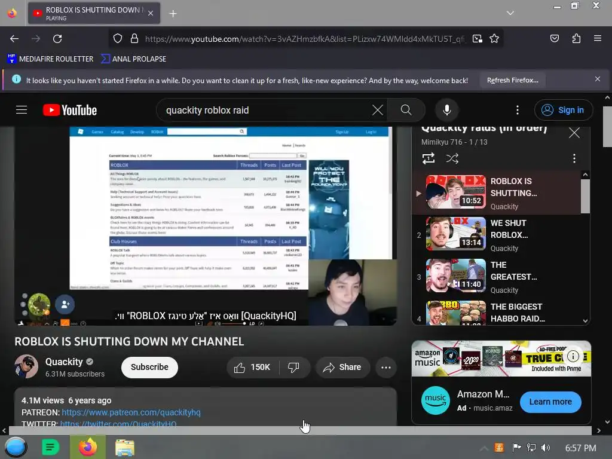612x459 pixels.
Task: Like the video showing 150K
Action: 253,368
